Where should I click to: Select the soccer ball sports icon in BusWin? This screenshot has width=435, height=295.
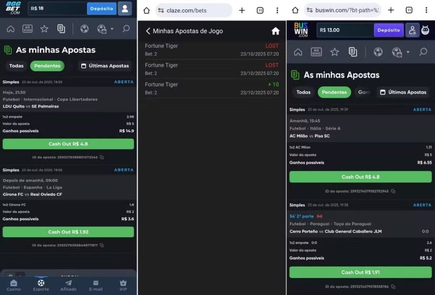click(379, 52)
